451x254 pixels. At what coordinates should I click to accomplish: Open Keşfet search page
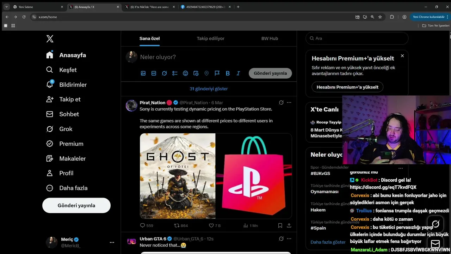click(x=61, y=70)
